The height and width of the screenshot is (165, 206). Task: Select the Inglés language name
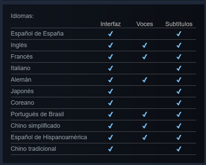click(19, 45)
